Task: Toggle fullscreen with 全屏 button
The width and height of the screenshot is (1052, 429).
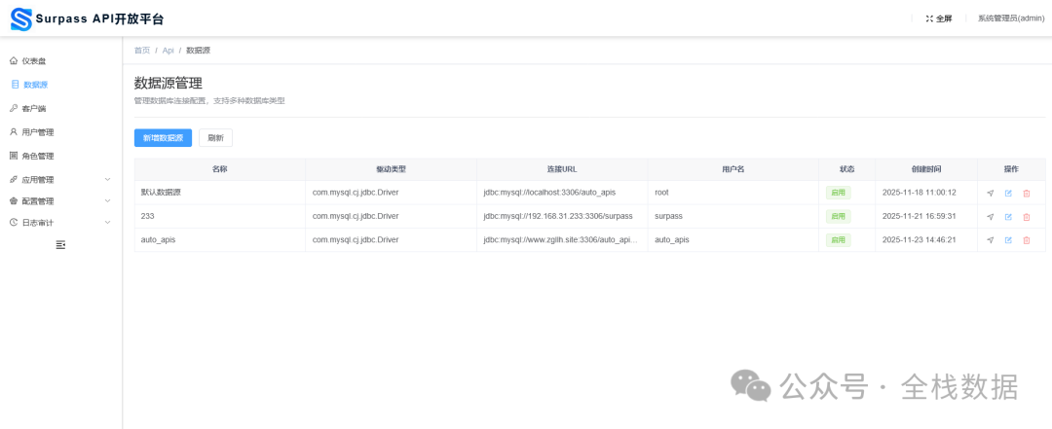Action: [x=938, y=18]
